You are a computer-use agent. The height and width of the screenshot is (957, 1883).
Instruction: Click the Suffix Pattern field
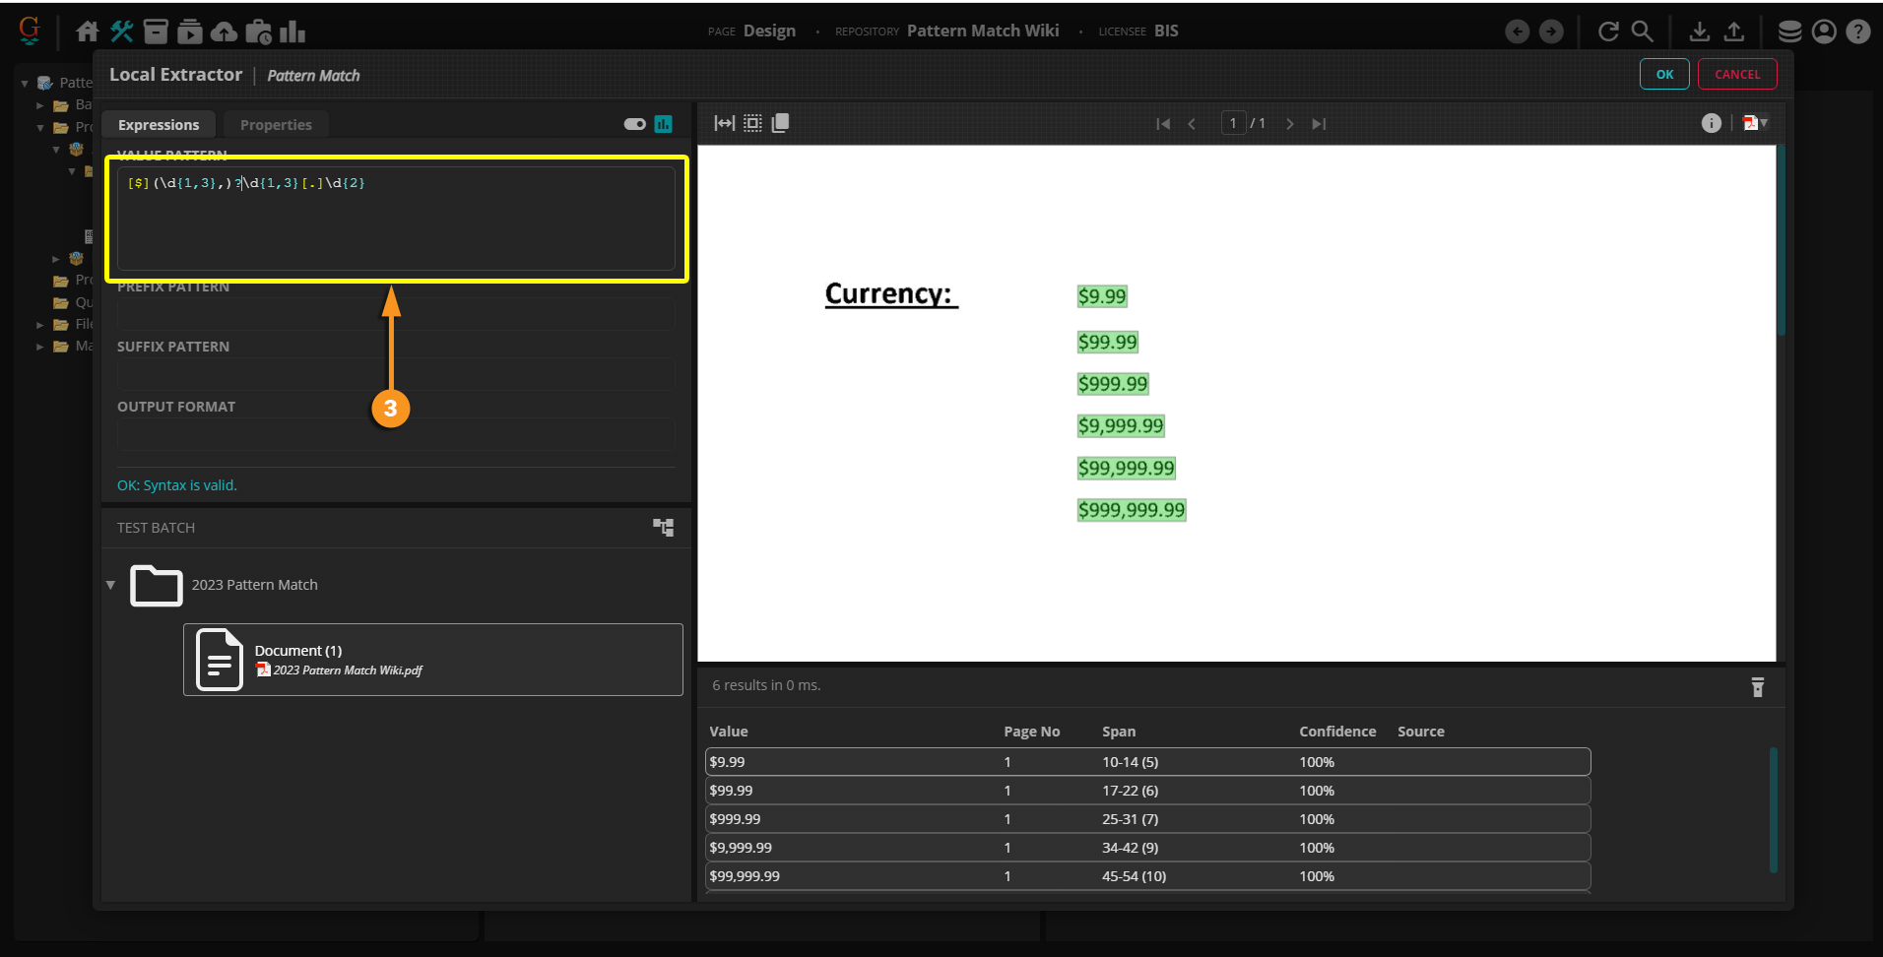[396, 374]
